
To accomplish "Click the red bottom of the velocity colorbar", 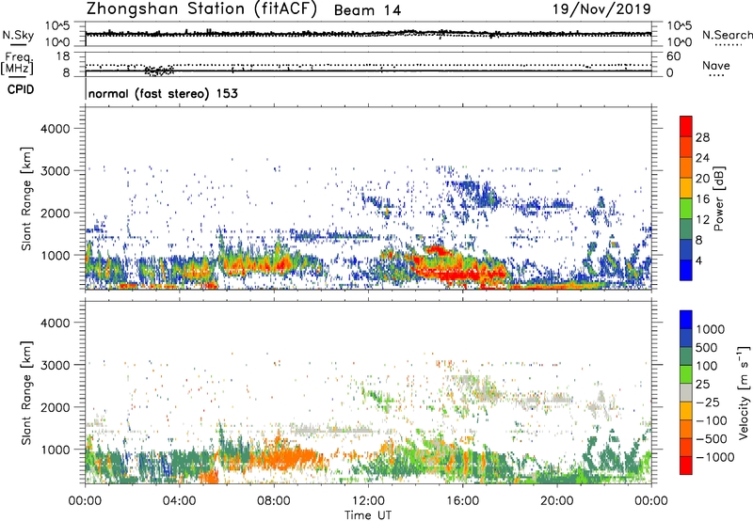I will click(x=686, y=466).
